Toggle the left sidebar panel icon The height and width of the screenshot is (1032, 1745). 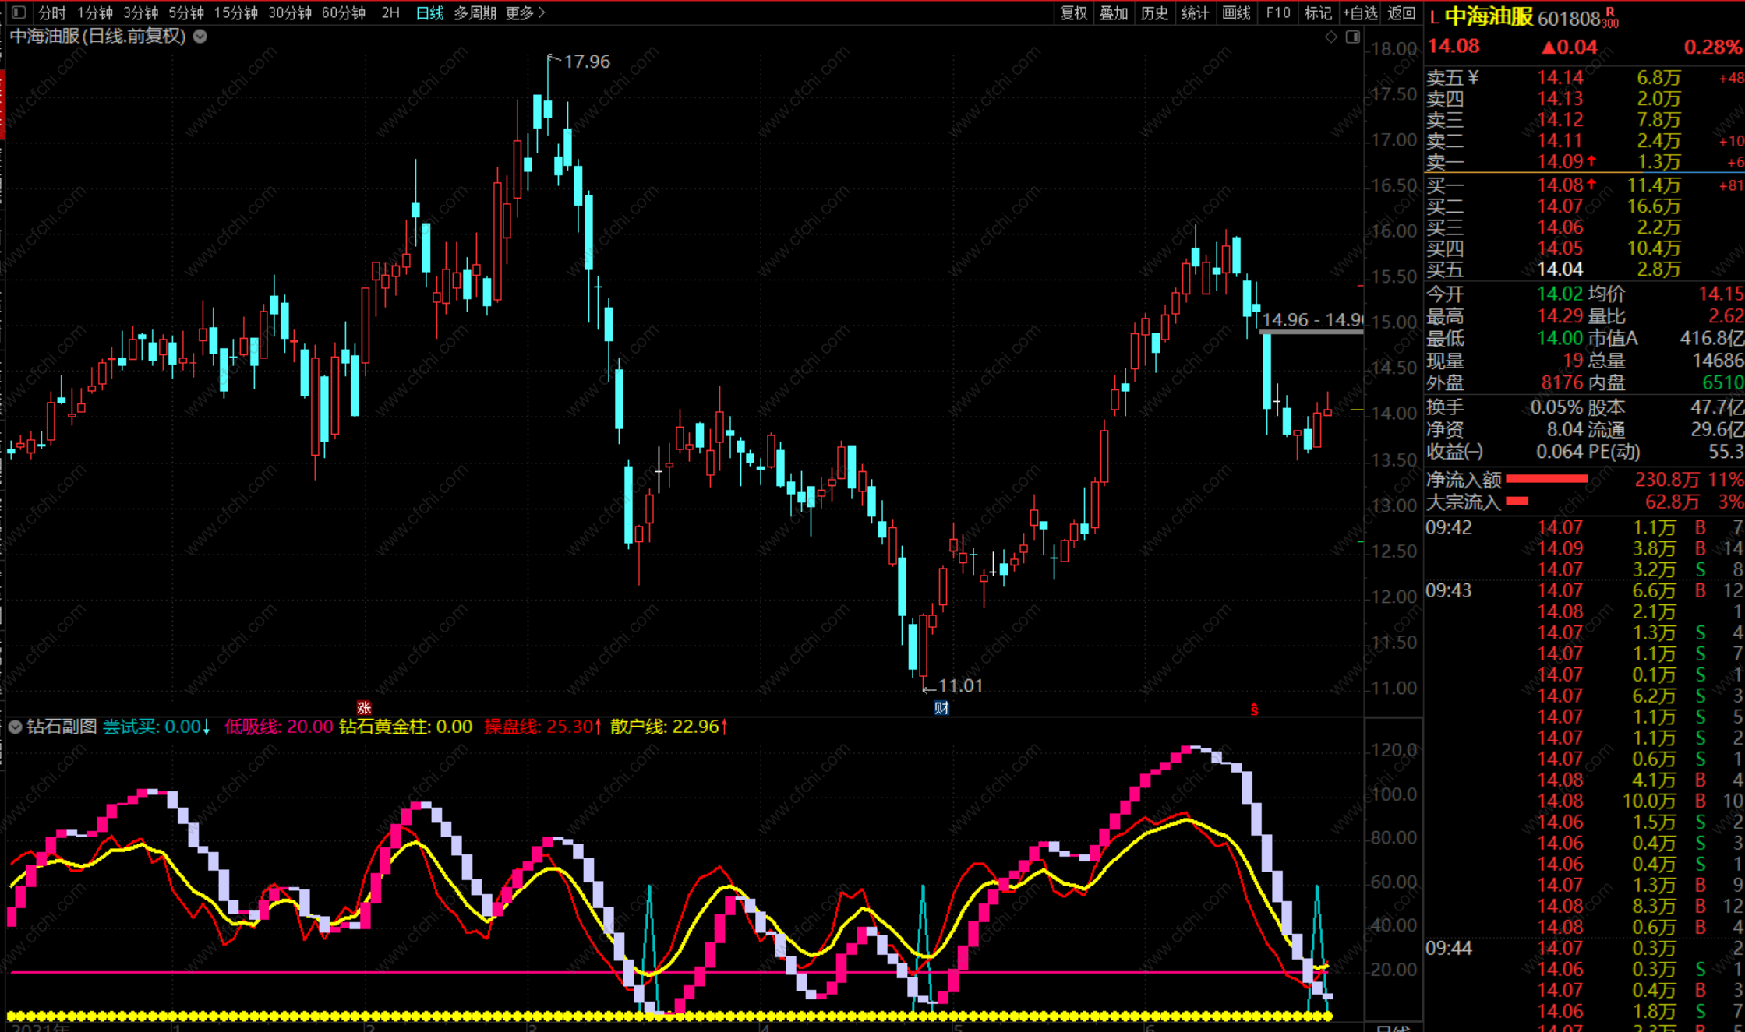point(19,12)
